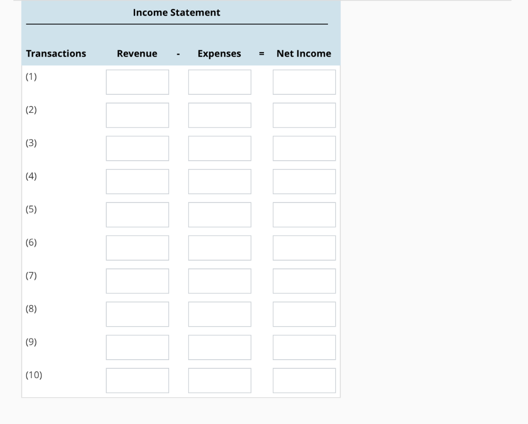Focus the Expenses input for transaction (3)

point(220,148)
